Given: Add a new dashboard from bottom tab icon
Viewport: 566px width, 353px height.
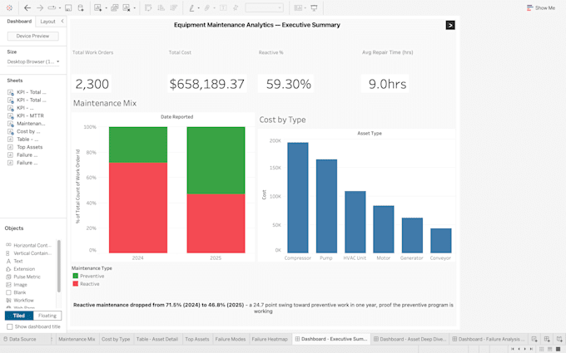Looking at the screenshot, I should (x=547, y=339).
